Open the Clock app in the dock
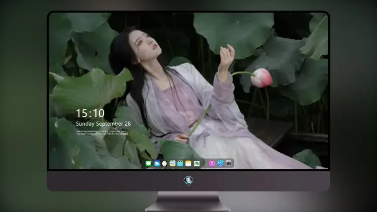This screenshot has width=377, height=212. pyautogui.click(x=164, y=163)
